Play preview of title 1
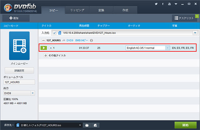Screen dimensions: 200x130 (44, 48)
